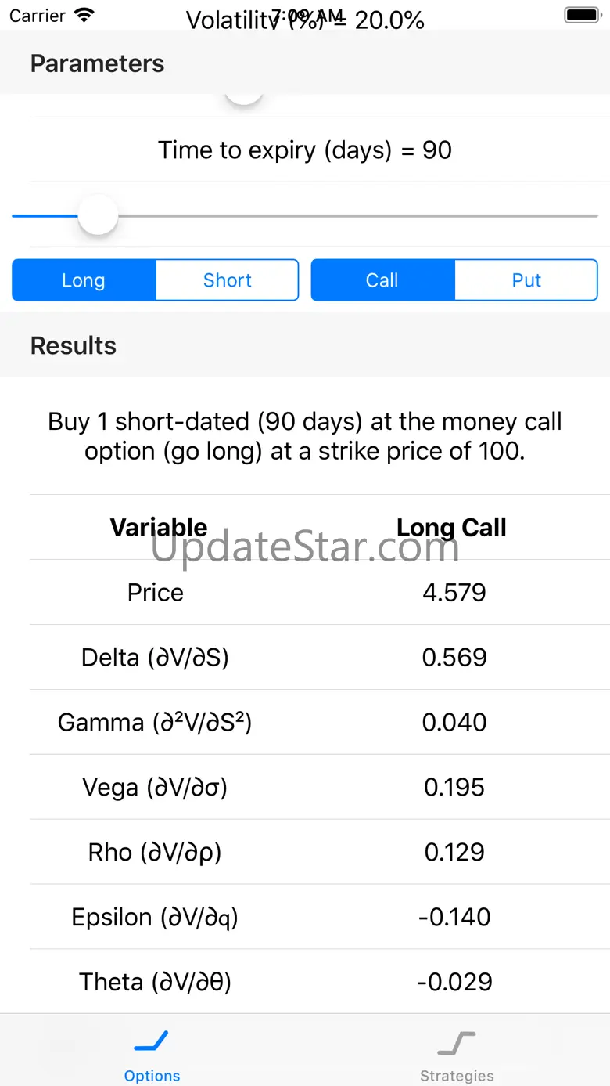The height and width of the screenshot is (1086, 610).
Task: Select the Epsilon (∂V/∂q) row label
Action: (155, 917)
